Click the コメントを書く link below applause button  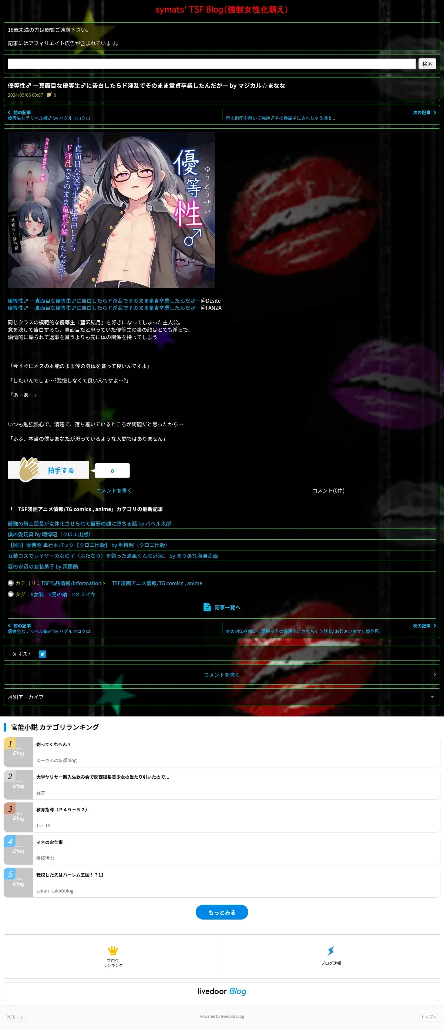114,491
